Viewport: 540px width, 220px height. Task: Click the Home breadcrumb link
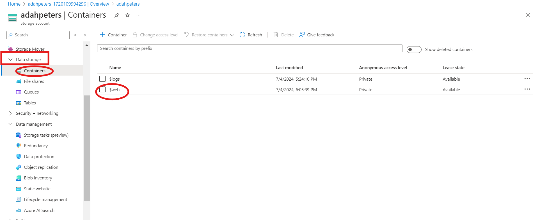[x=14, y=4]
